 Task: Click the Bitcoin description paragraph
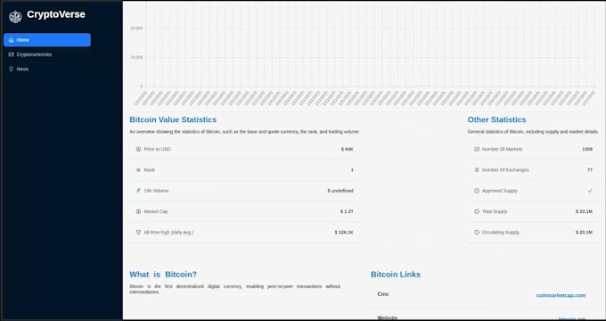point(235,289)
